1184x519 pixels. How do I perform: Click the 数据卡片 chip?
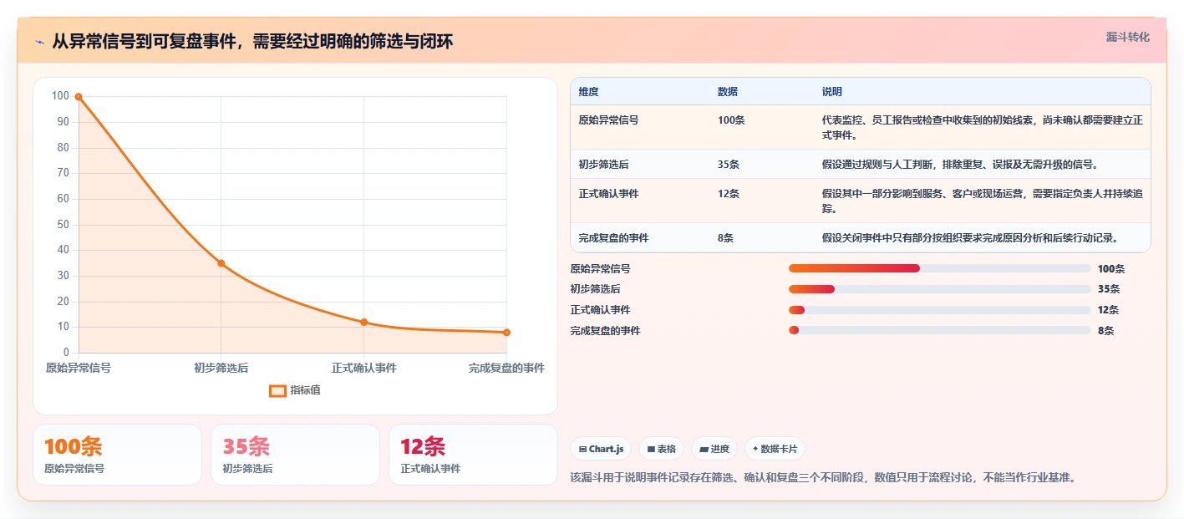[x=775, y=449]
